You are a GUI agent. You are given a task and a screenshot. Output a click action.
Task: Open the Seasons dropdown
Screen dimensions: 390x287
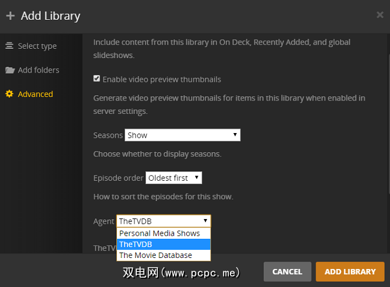click(182, 135)
